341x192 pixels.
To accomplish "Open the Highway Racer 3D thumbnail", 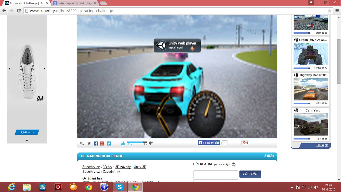I will click(311, 89).
